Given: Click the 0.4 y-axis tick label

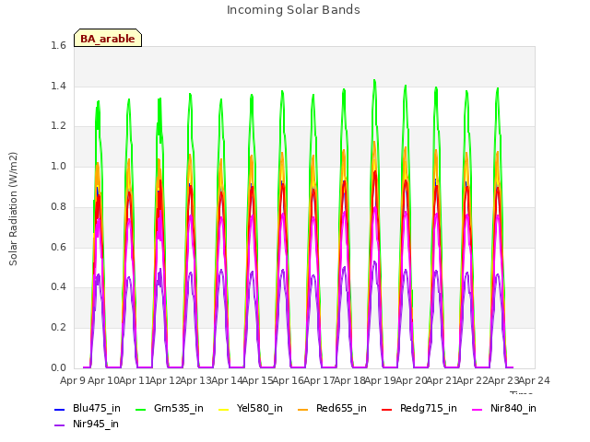Looking at the screenshot, I should [58, 287].
